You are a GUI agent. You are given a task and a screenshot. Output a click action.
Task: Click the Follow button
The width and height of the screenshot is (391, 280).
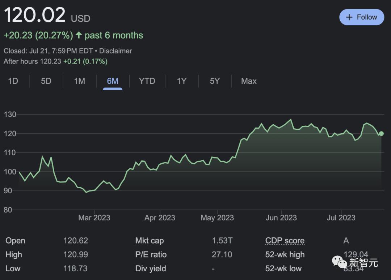click(x=361, y=17)
